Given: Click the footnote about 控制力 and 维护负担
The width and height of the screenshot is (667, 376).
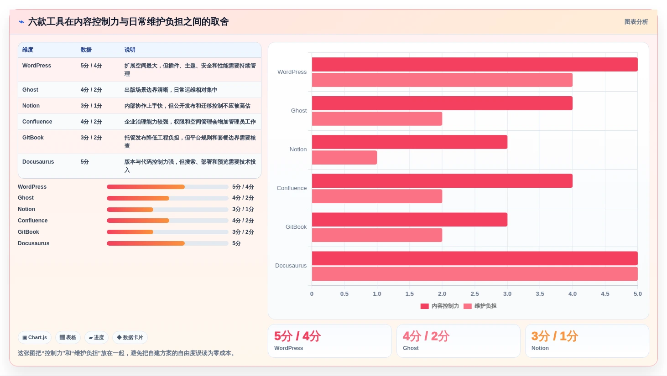Looking at the screenshot, I should (127, 353).
